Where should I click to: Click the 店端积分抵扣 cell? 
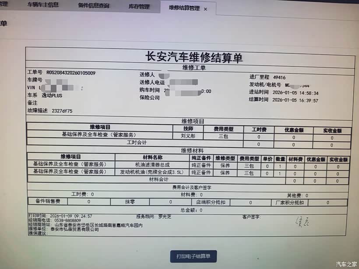click(211, 202)
